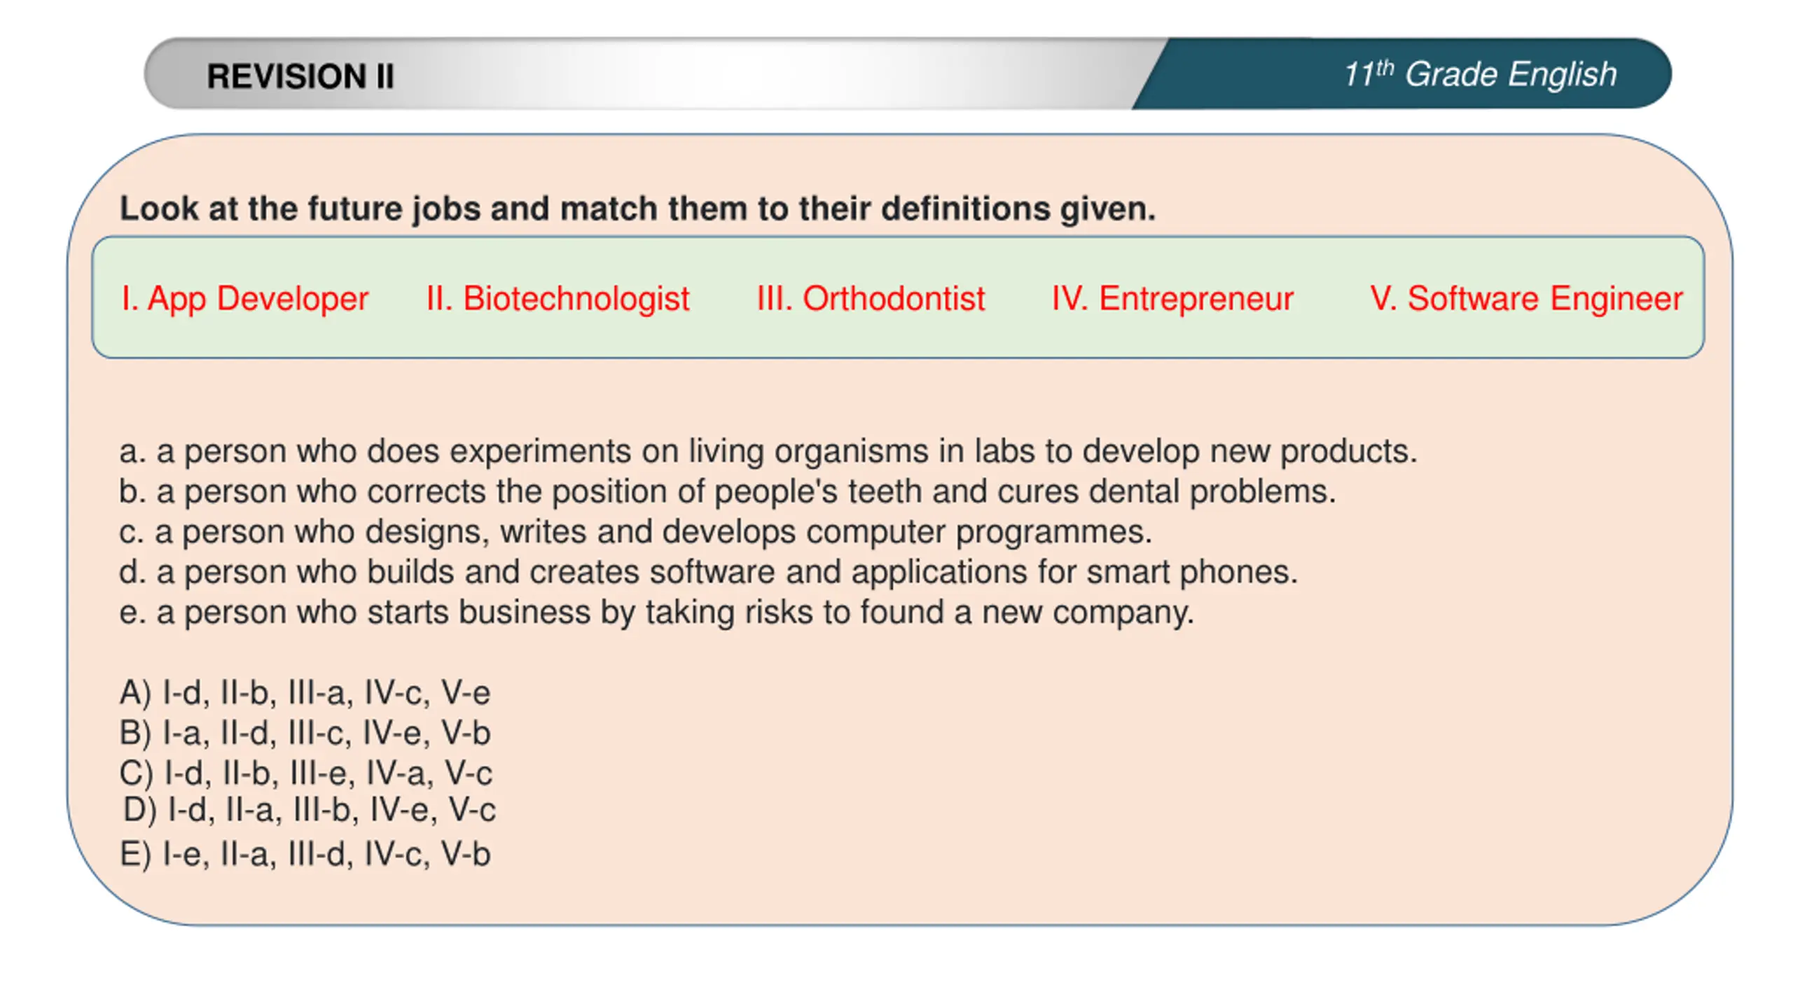The width and height of the screenshot is (1793, 1008).
Task: Select the App Developer job label
Action: tap(244, 299)
